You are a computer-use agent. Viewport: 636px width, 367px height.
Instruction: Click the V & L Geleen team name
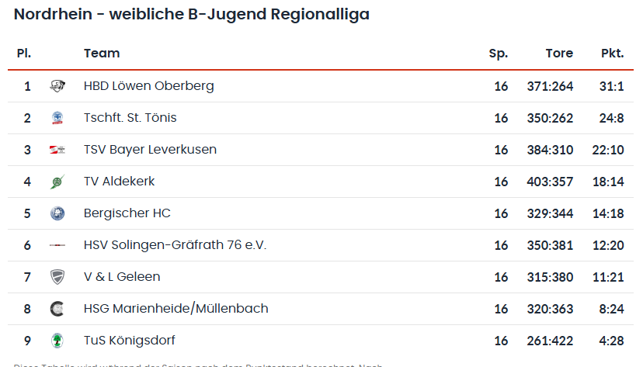click(x=122, y=277)
